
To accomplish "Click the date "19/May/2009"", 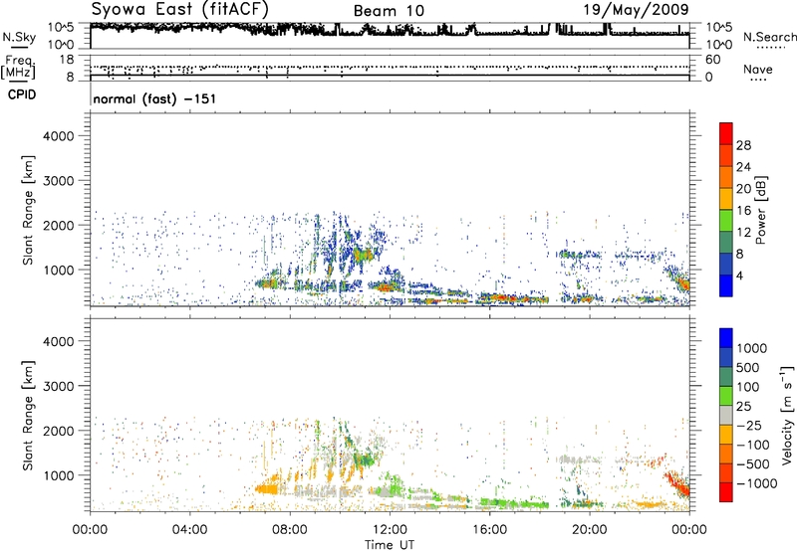I will pyautogui.click(x=636, y=9).
